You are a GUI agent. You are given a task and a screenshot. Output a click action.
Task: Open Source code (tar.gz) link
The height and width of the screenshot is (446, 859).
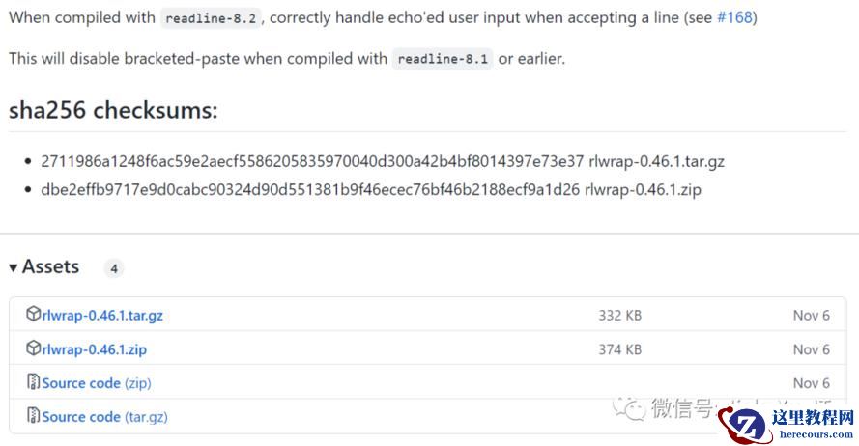(x=104, y=417)
